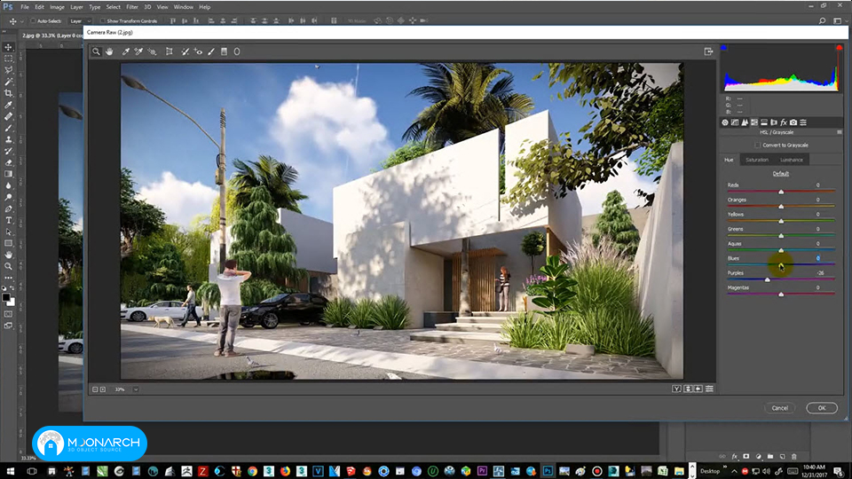Click the before/after view Y button
The height and width of the screenshot is (479, 852).
(676, 389)
